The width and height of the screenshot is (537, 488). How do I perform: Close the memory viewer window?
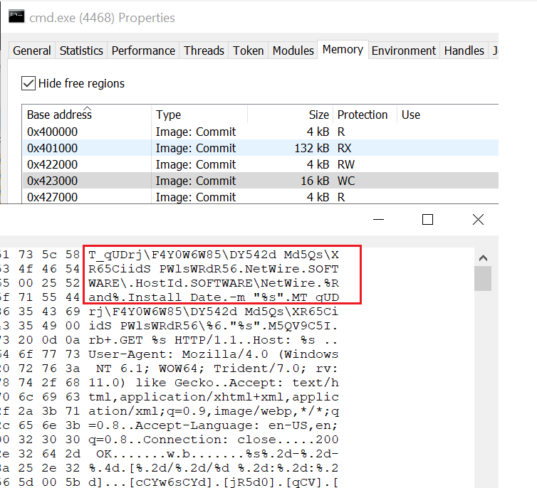(478, 220)
